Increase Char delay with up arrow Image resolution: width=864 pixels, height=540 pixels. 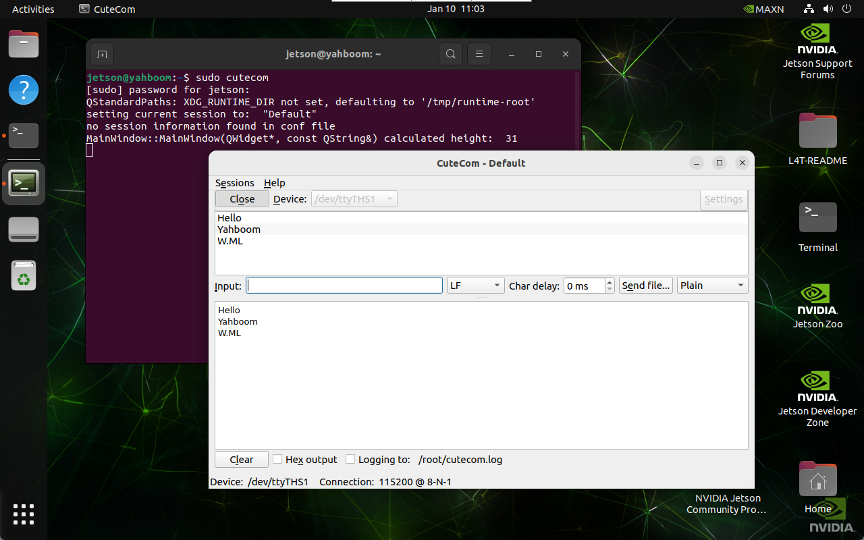(610, 282)
